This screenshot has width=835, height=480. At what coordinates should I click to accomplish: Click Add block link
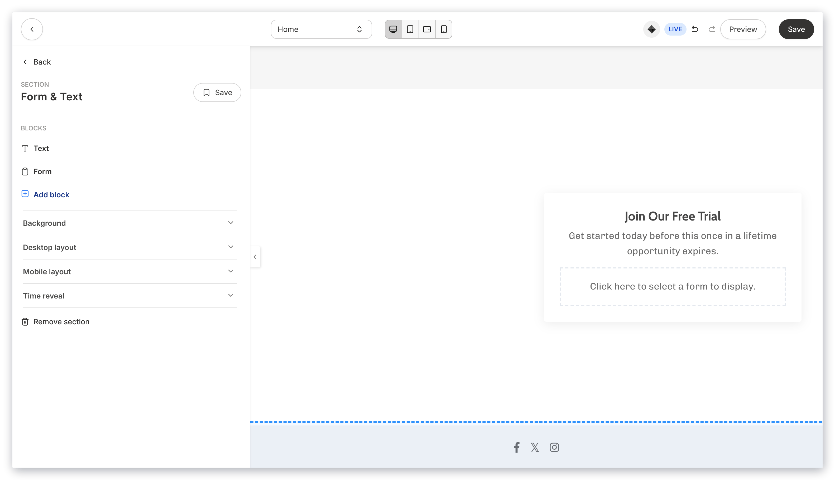[x=51, y=194]
